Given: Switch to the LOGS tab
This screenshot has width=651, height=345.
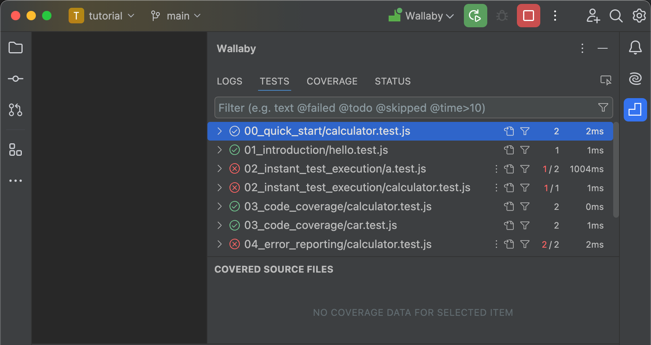Looking at the screenshot, I should tap(230, 81).
